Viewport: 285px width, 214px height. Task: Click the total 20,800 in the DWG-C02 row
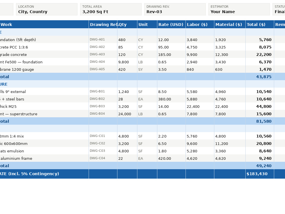tap(264, 144)
